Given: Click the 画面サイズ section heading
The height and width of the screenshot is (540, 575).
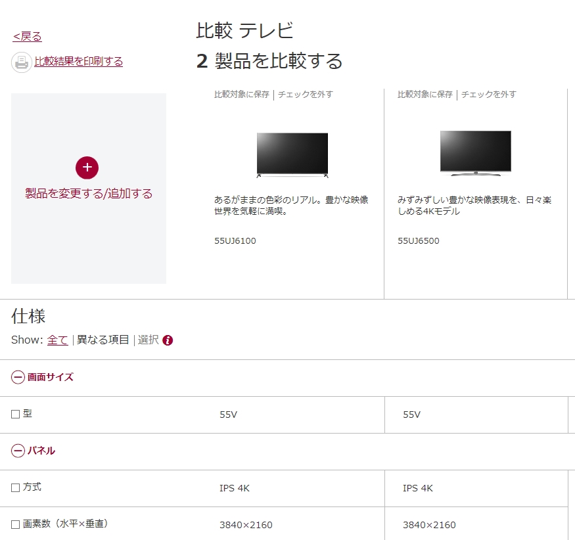Looking at the screenshot, I should pyautogui.click(x=51, y=377).
